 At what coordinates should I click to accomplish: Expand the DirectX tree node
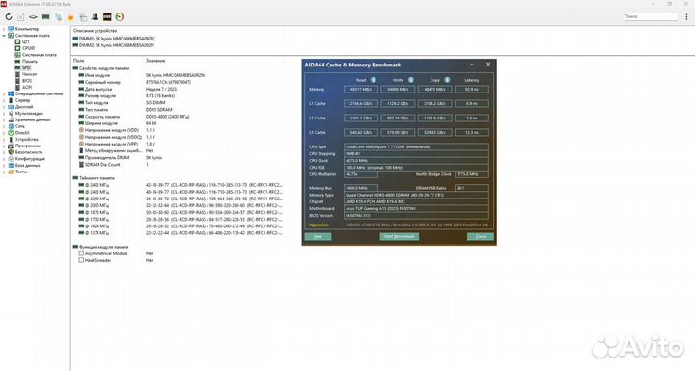(x=4, y=133)
